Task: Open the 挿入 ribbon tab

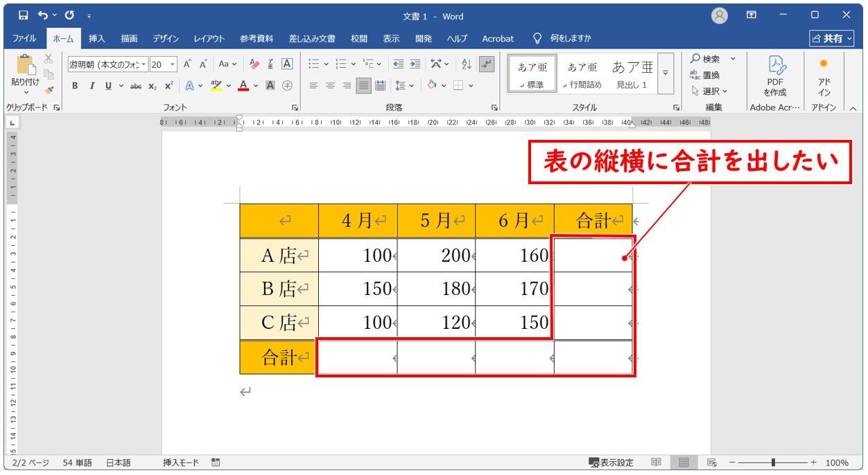Action: (97, 39)
